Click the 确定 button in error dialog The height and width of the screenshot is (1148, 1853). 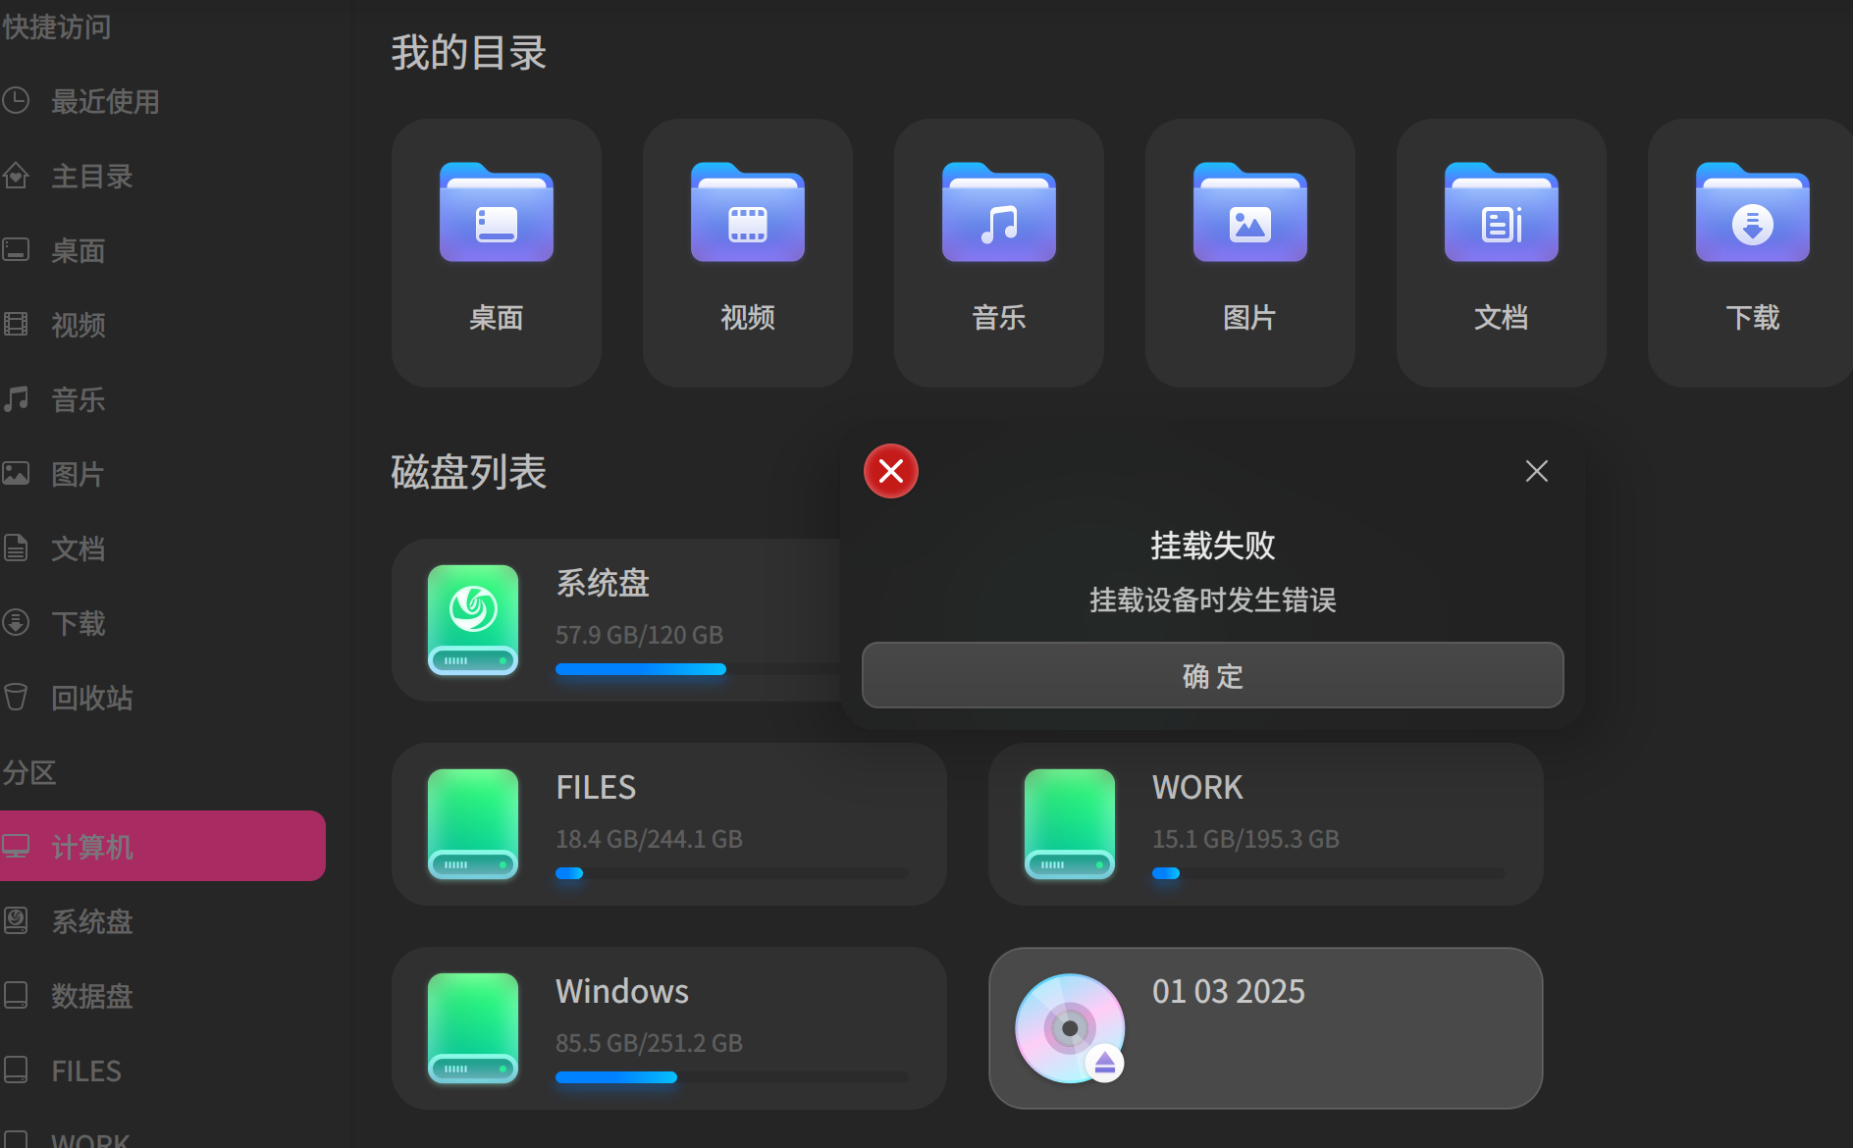(1212, 675)
